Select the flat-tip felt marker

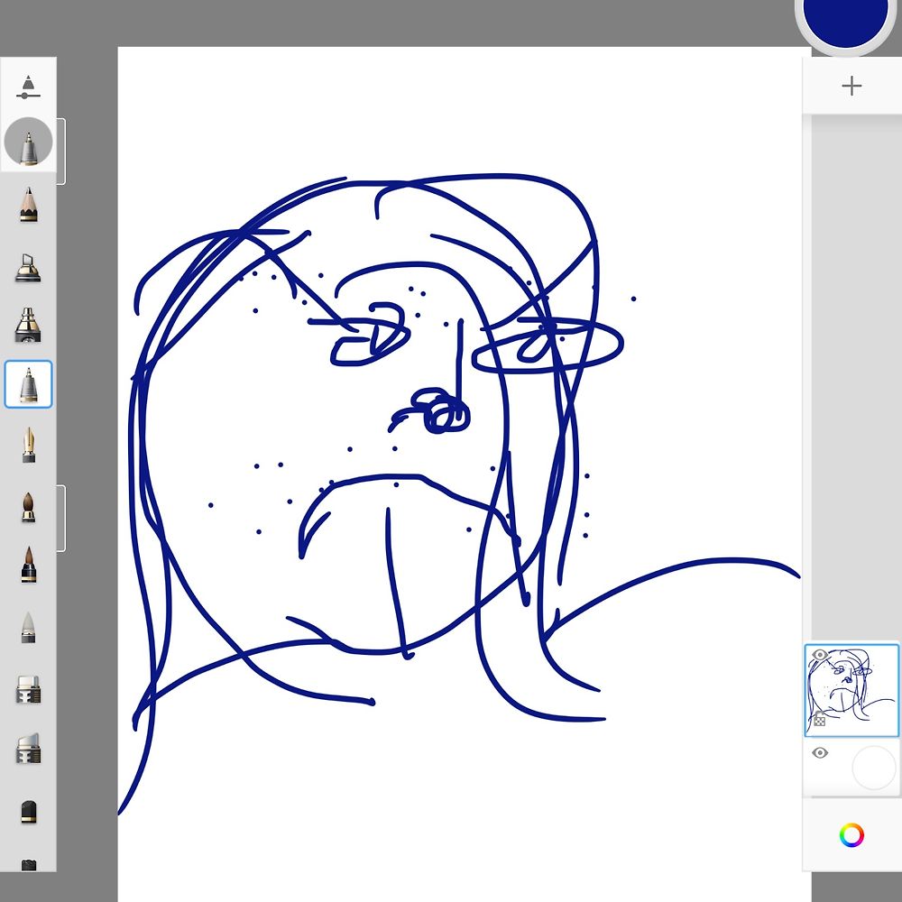click(x=28, y=689)
